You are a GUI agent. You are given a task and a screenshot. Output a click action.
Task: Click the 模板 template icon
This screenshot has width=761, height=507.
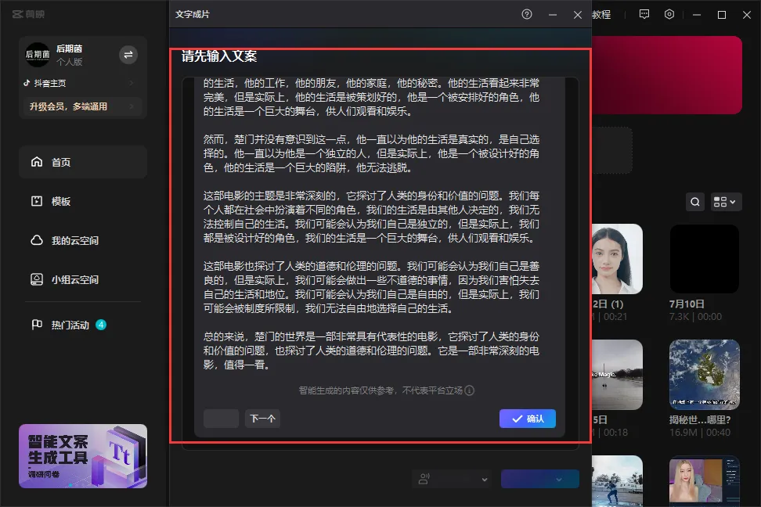pyautogui.click(x=37, y=201)
